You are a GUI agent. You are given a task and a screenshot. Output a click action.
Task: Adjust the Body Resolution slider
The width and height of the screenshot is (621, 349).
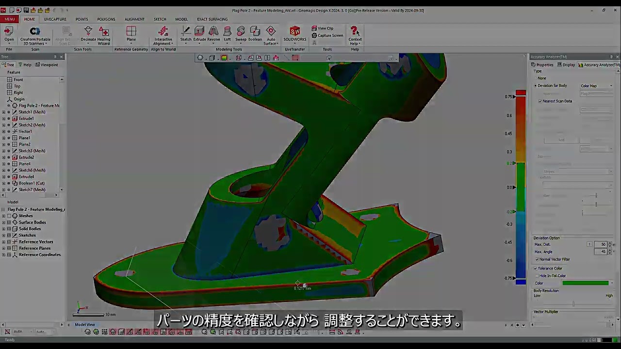573,303
